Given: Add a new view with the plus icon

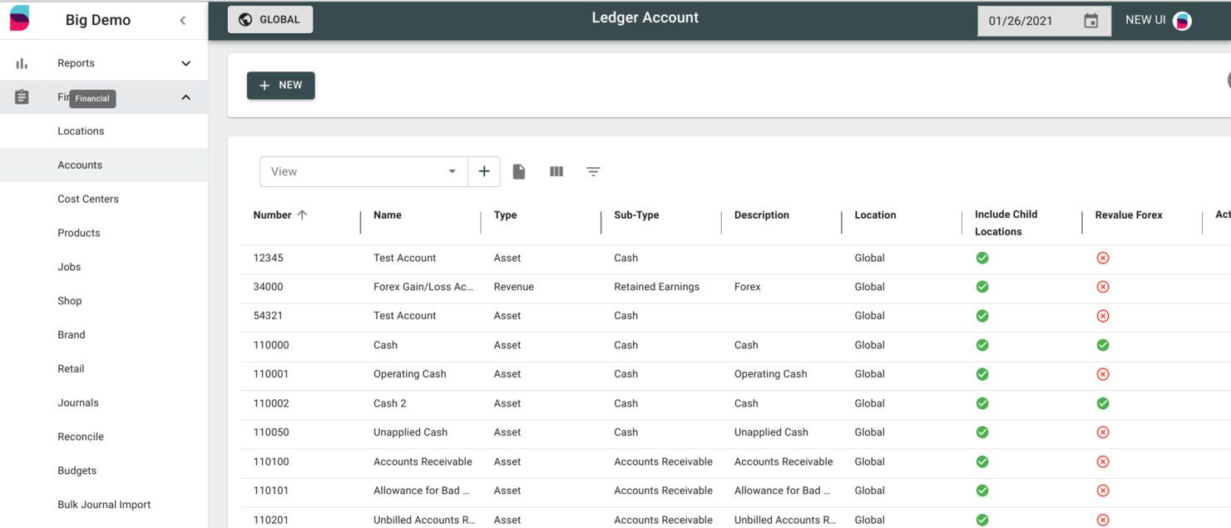Looking at the screenshot, I should pos(484,171).
